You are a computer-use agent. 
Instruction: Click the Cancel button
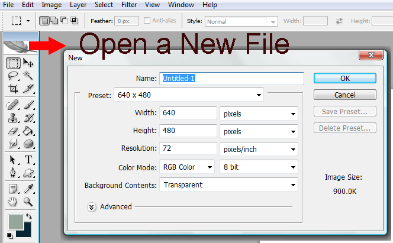click(x=345, y=95)
